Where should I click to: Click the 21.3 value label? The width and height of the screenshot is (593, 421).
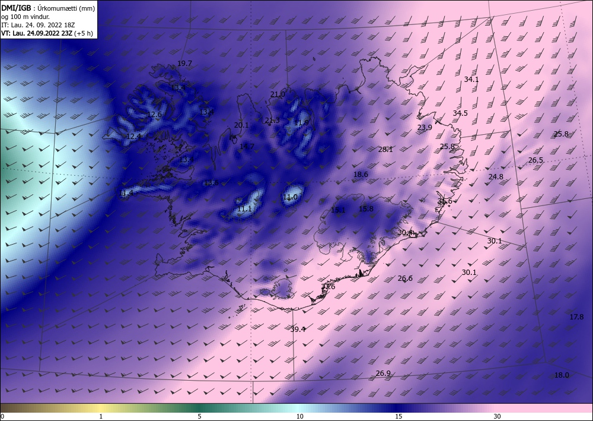tap(272, 121)
